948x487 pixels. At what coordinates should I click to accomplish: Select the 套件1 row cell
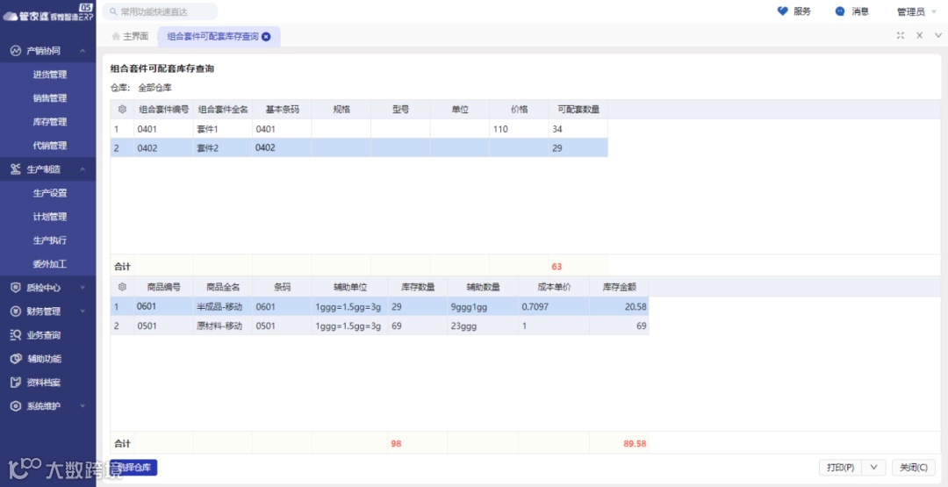[x=222, y=129]
